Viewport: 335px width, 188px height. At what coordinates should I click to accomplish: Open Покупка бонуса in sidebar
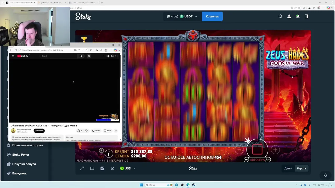[24, 164]
